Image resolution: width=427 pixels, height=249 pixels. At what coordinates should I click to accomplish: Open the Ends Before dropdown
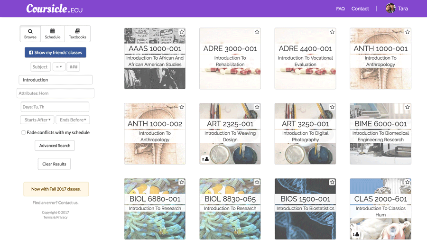point(73,120)
